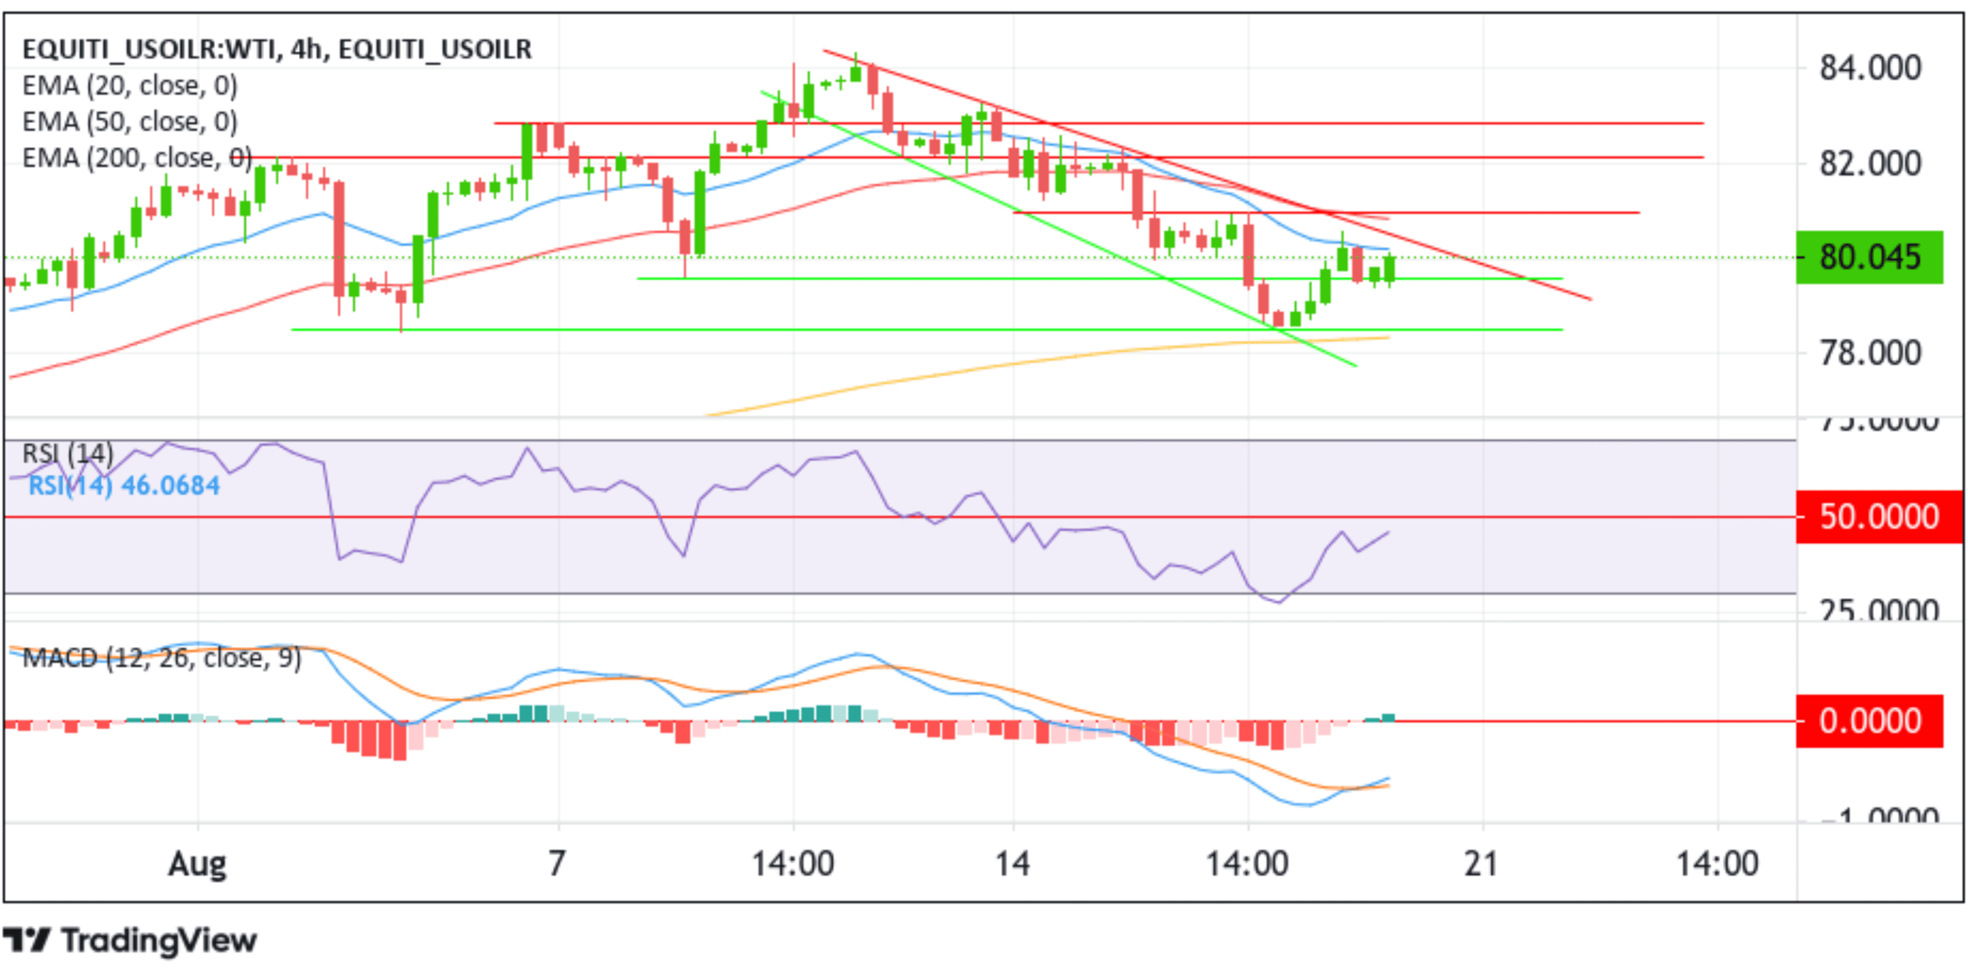1968x973 pixels.
Task: Click the 14 date axis label
Action: pos(1012,863)
